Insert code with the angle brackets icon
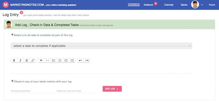Screen dimensions: 219x102 click(x=47, y=60)
